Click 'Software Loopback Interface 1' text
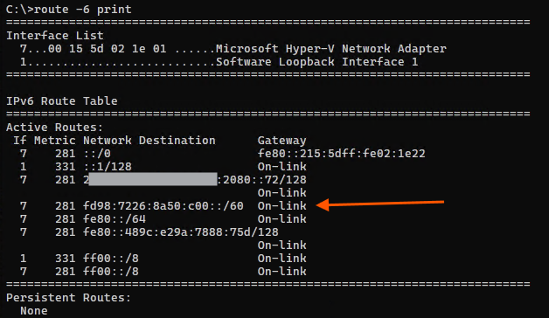Image resolution: width=549 pixels, height=318 pixels. point(316,62)
